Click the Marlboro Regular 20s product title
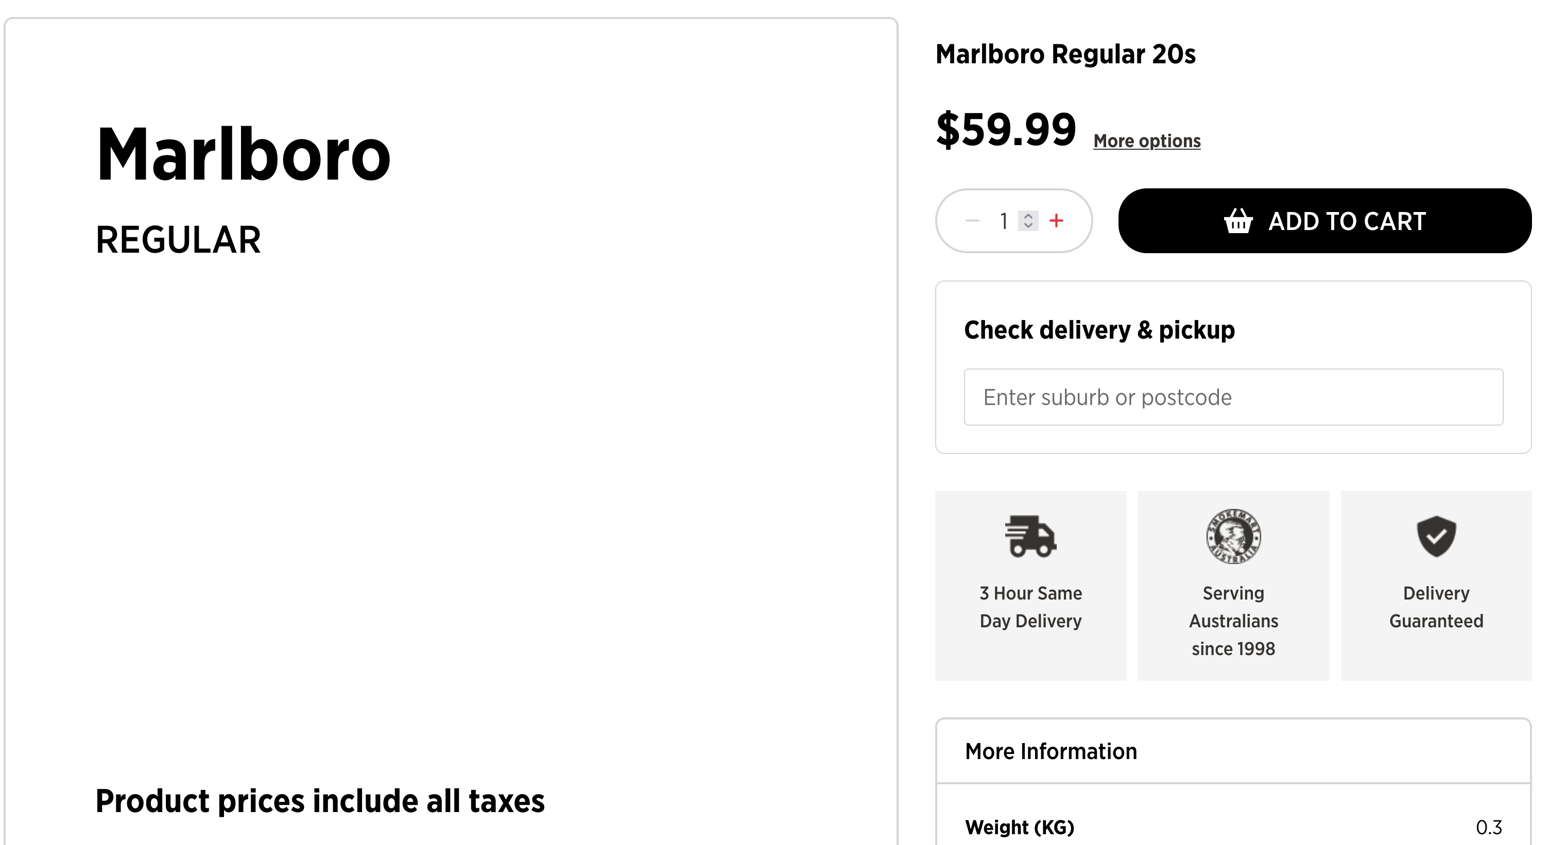The image size is (1549, 845). [x=1065, y=54]
